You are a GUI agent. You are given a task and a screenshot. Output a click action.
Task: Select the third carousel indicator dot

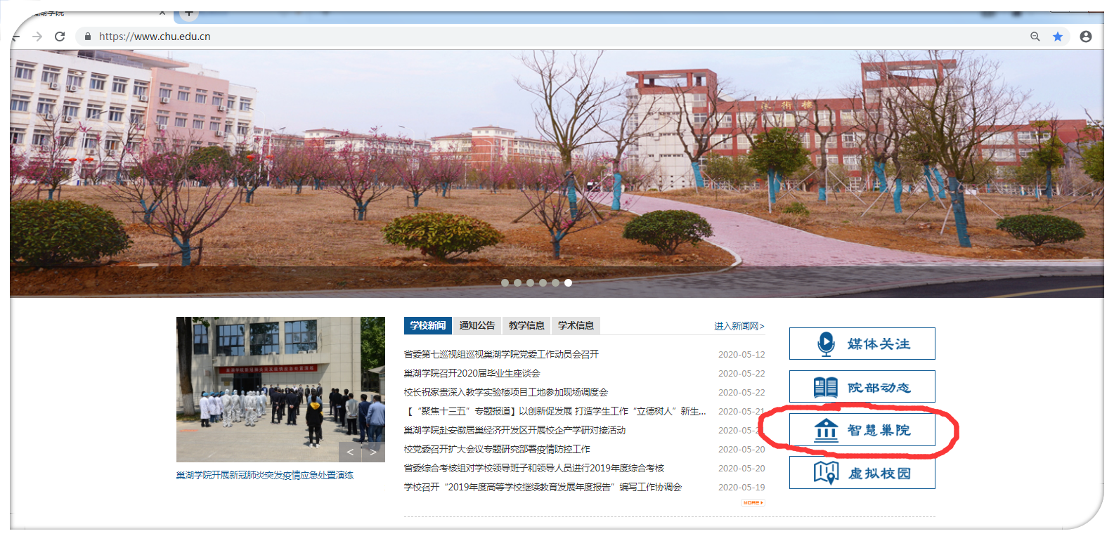pos(530,283)
